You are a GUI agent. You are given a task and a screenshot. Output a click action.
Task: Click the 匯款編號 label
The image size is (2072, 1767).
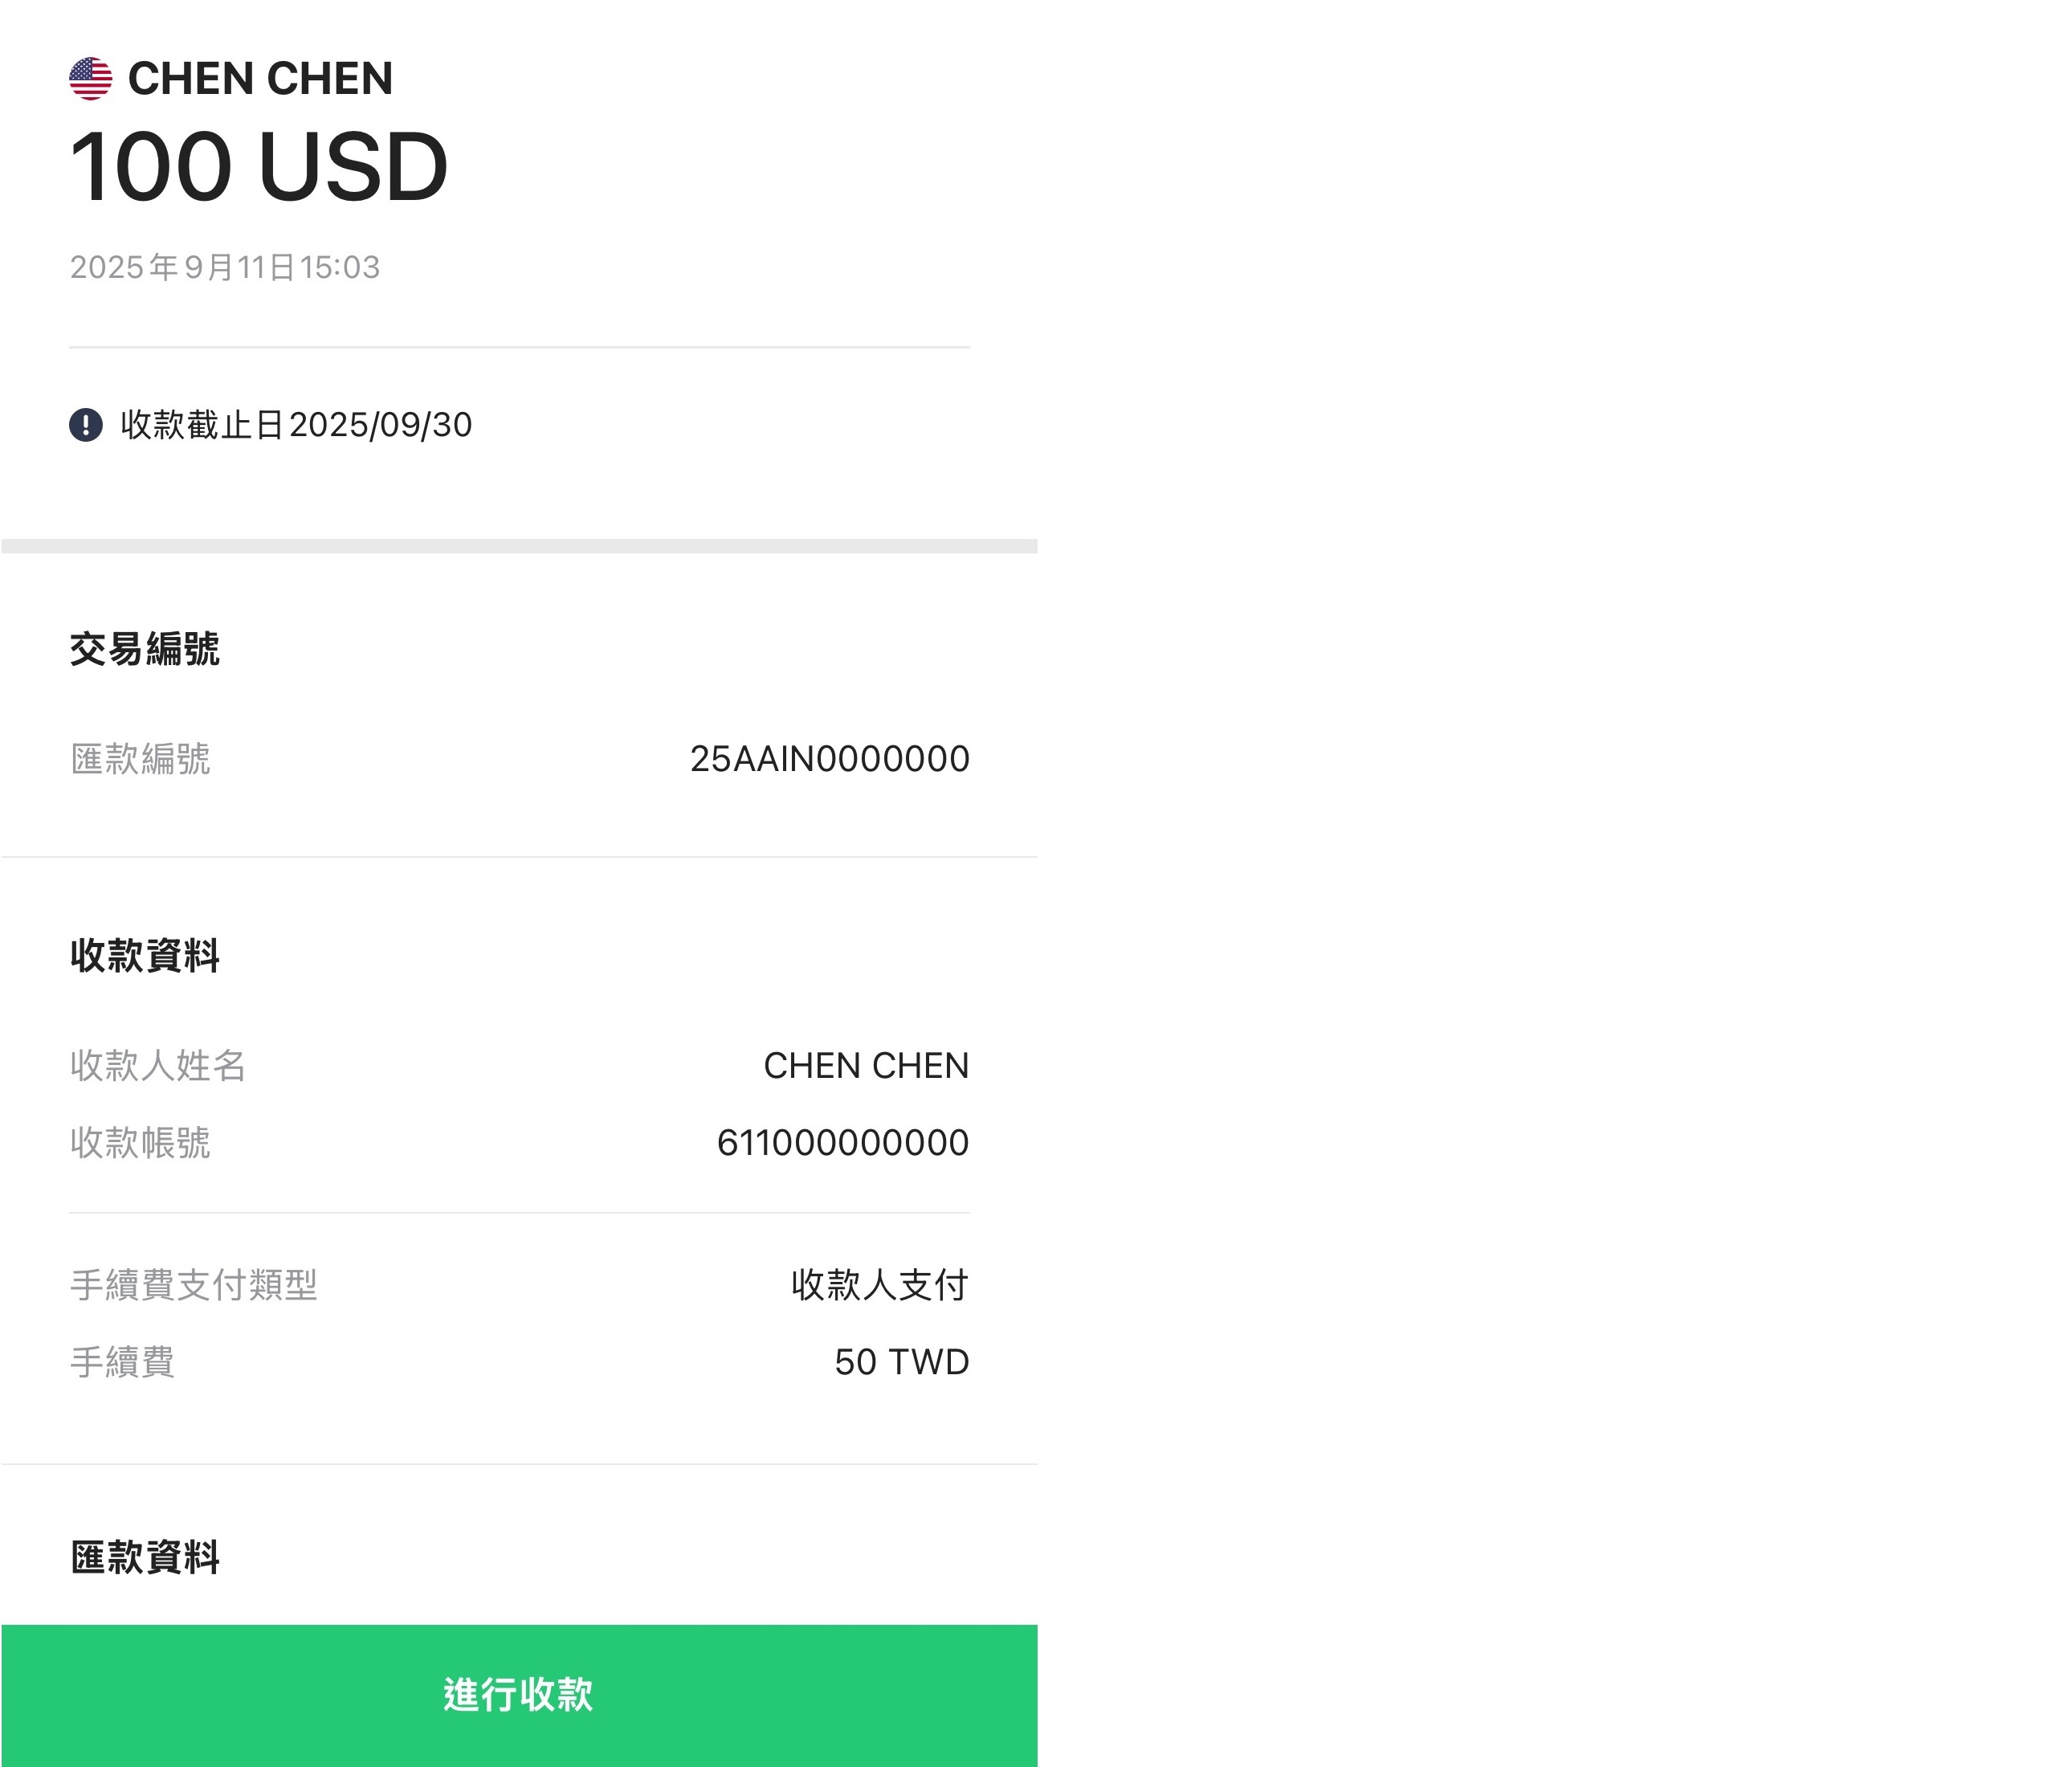click(140, 759)
